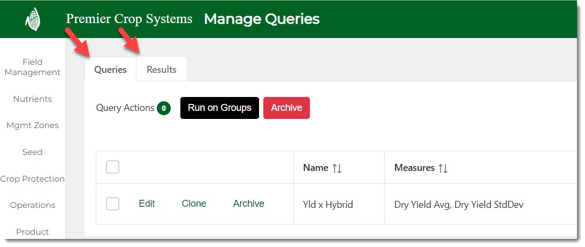Image resolution: width=585 pixels, height=247 pixels.
Task: Open Field Management in sidebar
Action: pos(32,67)
